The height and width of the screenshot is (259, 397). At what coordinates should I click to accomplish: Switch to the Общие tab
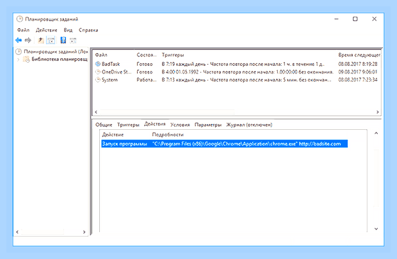coord(104,125)
